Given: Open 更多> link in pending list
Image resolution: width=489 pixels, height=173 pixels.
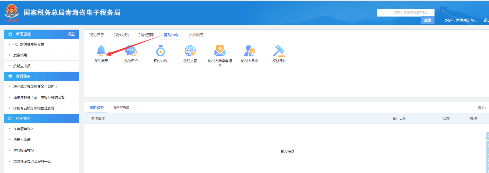Looking at the screenshot, I should pyautogui.click(x=482, y=108).
